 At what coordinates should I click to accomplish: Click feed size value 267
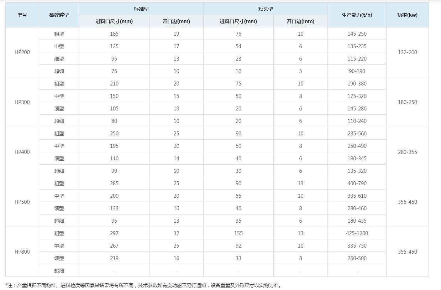pos(114,246)
